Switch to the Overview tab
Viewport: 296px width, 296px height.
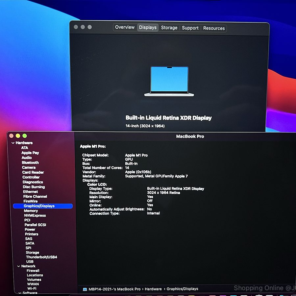(125, 27)
